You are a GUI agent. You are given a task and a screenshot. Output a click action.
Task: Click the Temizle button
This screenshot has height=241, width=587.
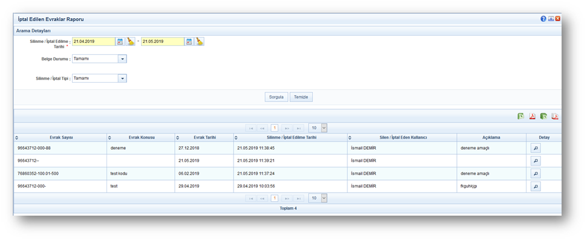pyautogui.click(x=301, y=97)
